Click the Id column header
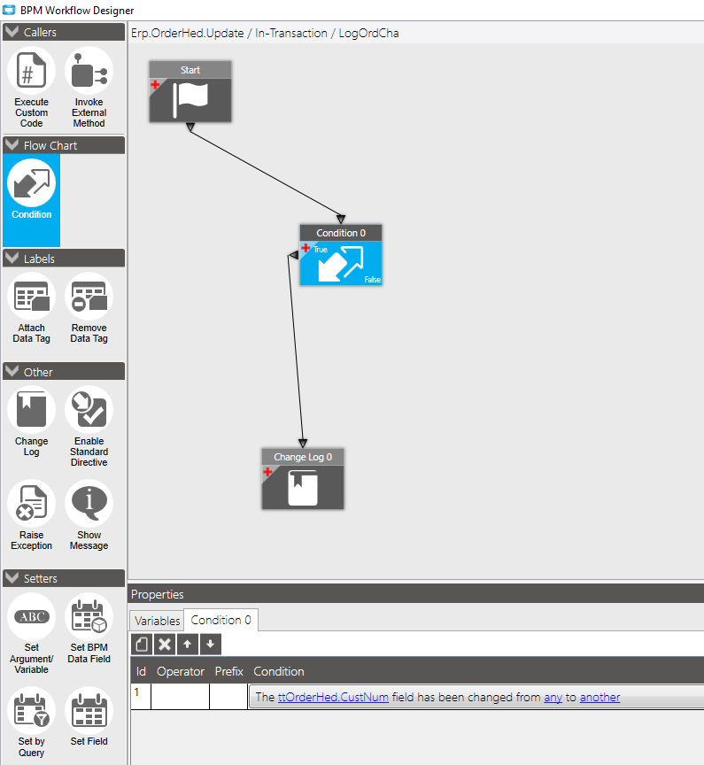This screenshot has height=765, width=704. (141, 671)
